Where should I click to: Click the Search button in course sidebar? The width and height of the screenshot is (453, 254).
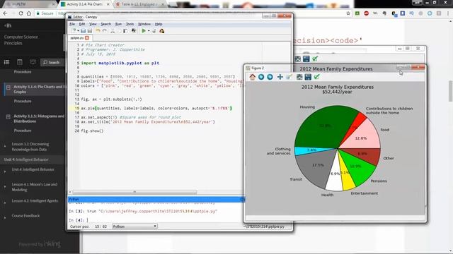pyautogui.click(x=52, y=62)
